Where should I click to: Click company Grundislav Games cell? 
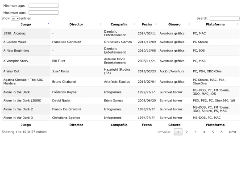coord(119,42)
